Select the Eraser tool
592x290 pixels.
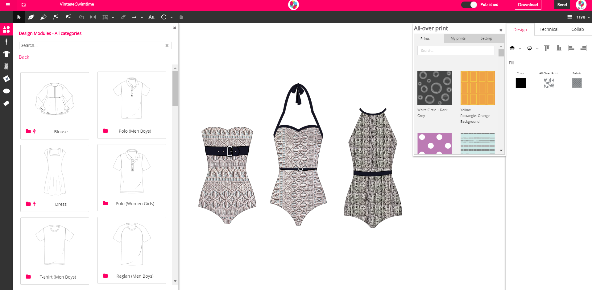(123, 17)
